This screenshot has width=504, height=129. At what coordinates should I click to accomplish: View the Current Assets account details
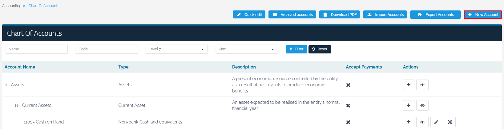[422, 105]
